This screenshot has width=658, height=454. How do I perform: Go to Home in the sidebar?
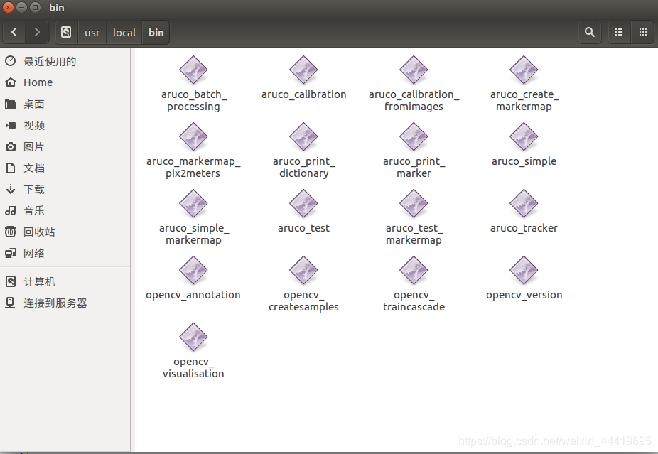65,82
